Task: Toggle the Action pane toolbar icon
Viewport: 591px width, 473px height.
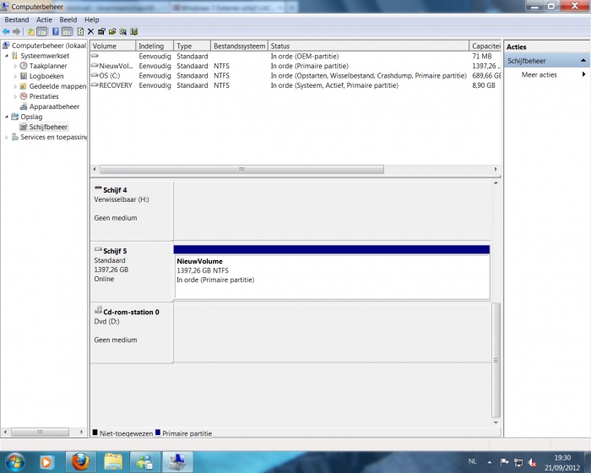Action: (67, 32)
